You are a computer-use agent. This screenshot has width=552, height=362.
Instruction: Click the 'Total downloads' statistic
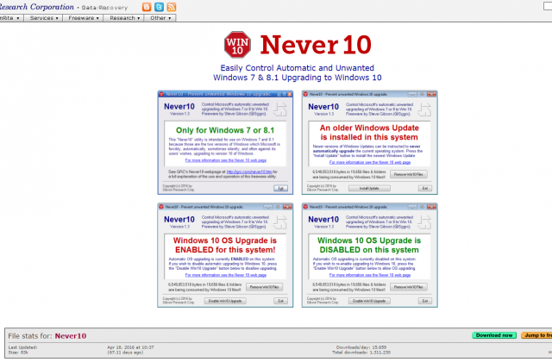point(361,353)
